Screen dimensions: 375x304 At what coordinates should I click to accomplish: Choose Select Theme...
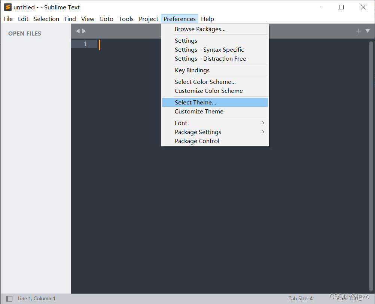pyautogui.click(x=215, y=102)
